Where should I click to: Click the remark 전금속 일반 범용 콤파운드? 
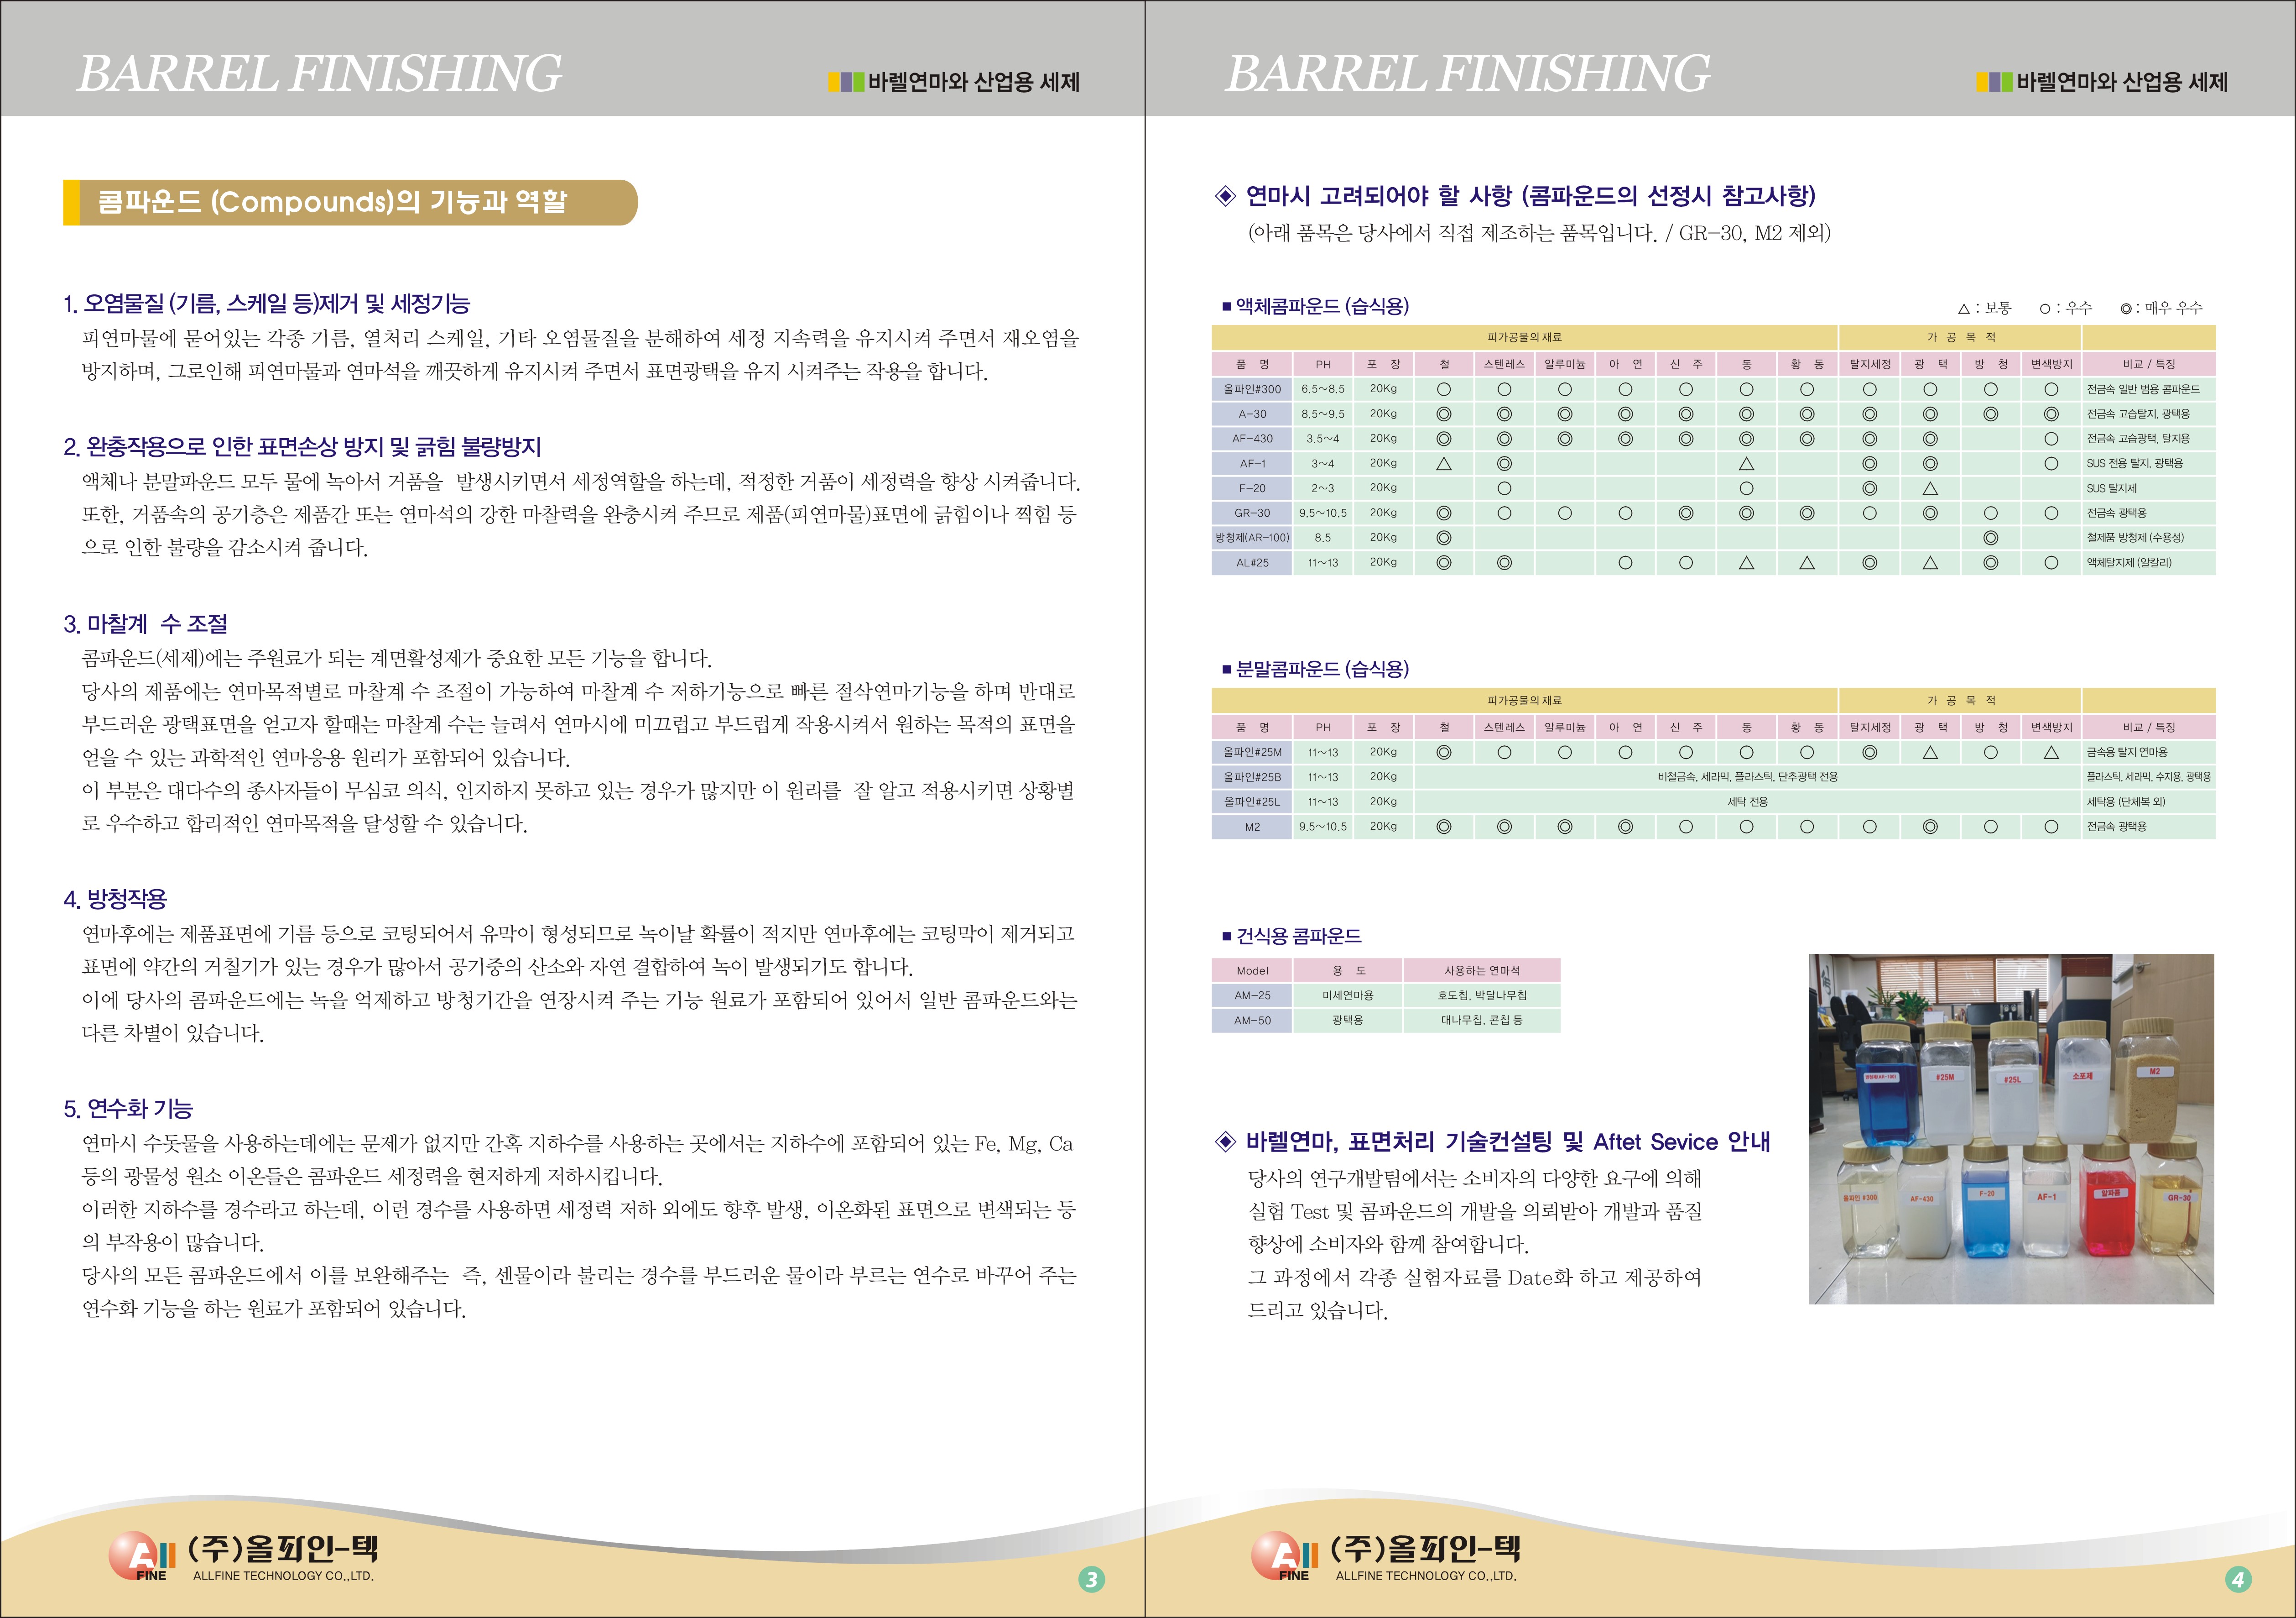(x=2143, y=389)
